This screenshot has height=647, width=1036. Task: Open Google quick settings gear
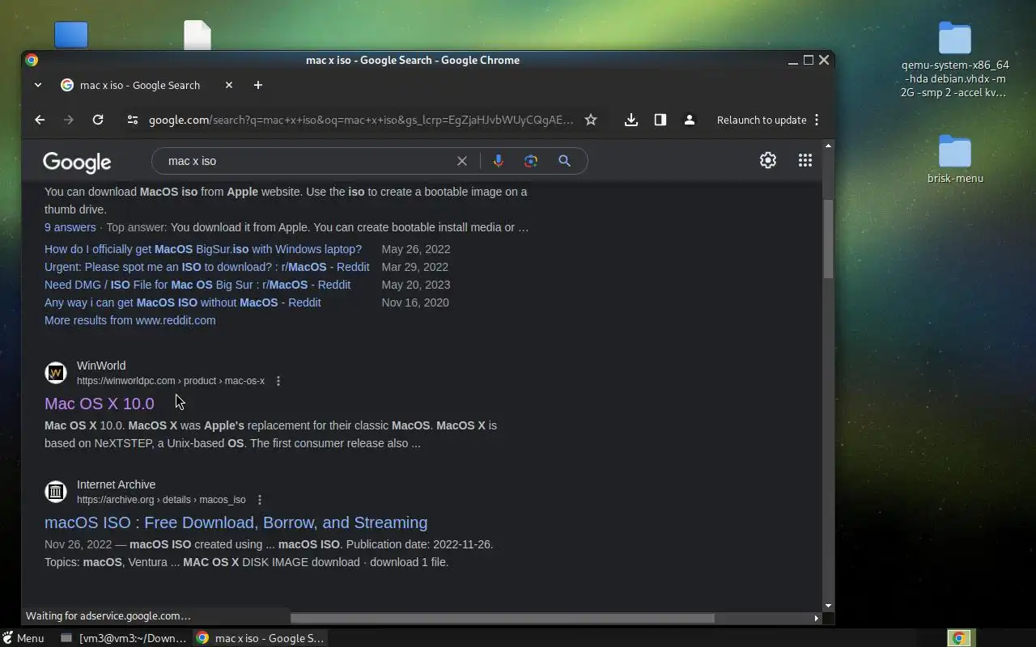pyautogui.click(x=768, y=160)
